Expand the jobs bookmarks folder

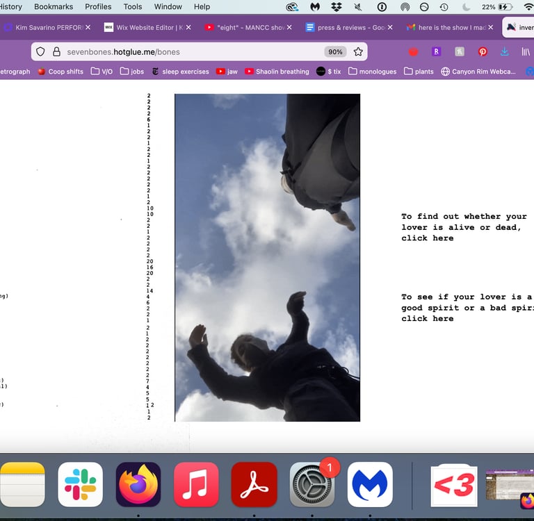coord(132,72)
